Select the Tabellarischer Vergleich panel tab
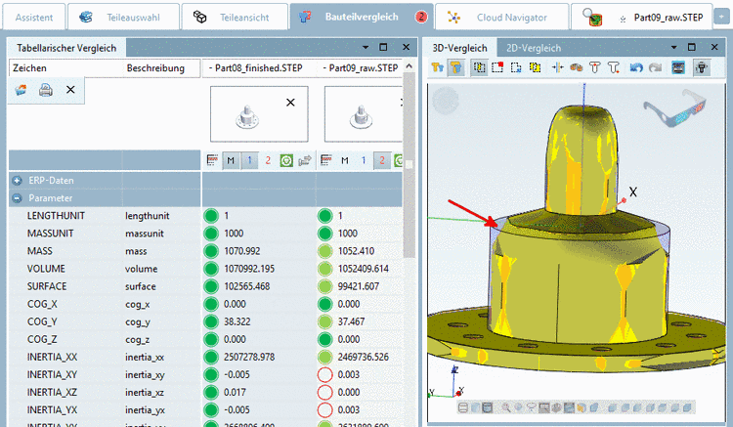 [66, 48]
